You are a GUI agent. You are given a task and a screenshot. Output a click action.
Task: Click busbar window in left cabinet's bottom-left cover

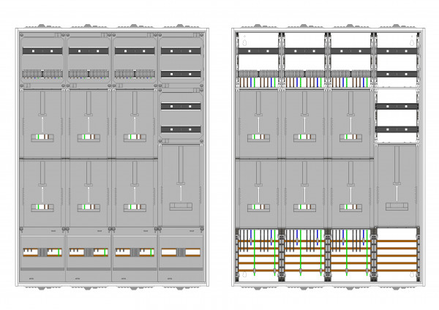(x=42, y=252)
